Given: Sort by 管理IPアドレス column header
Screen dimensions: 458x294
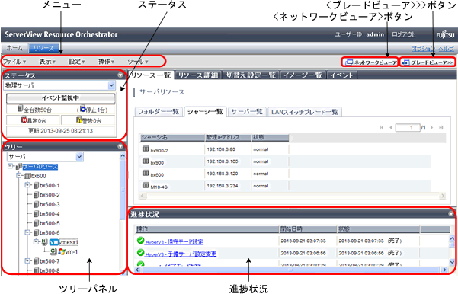Looking at the screenshot, I should coord(229,138).
